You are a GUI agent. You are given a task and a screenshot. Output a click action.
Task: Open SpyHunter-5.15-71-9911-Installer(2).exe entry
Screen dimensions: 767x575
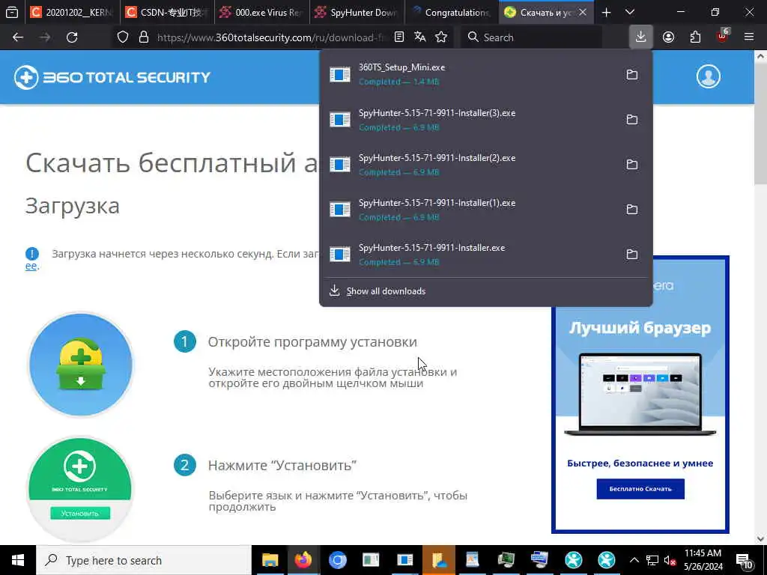[x=470, y=164]
